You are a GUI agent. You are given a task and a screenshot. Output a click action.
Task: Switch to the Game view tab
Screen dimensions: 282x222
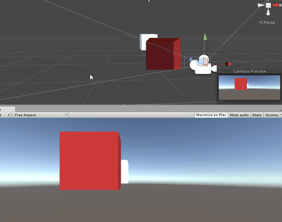tap(7, 109)
